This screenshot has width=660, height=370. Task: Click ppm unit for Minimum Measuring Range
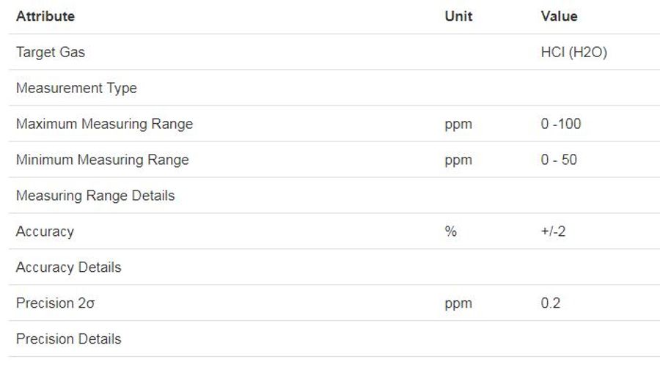(458, 160)
